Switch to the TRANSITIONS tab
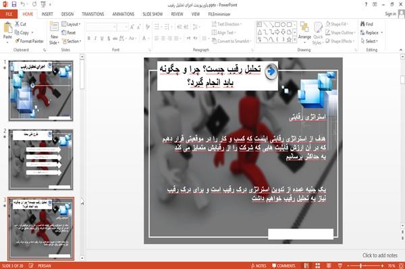405x269 pixels. click(x=93, y=14)
